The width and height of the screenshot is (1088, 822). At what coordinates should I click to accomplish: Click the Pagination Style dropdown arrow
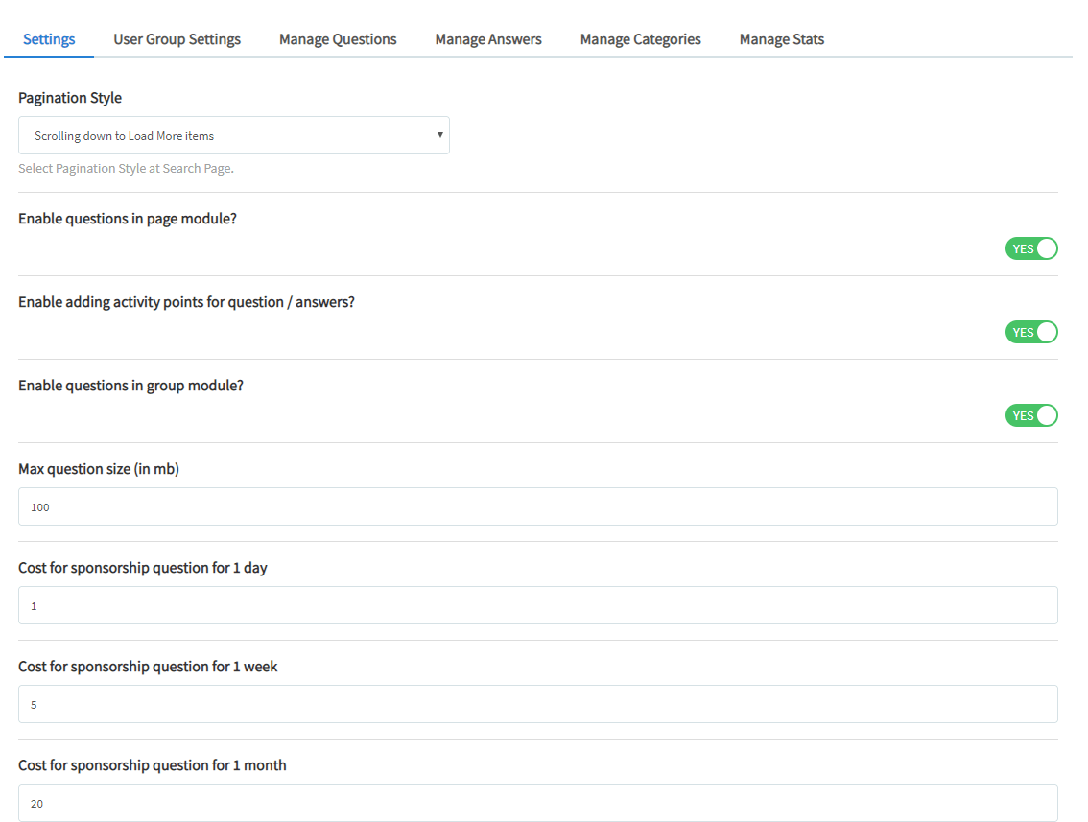pyautogui.click(x=440, y=134)
